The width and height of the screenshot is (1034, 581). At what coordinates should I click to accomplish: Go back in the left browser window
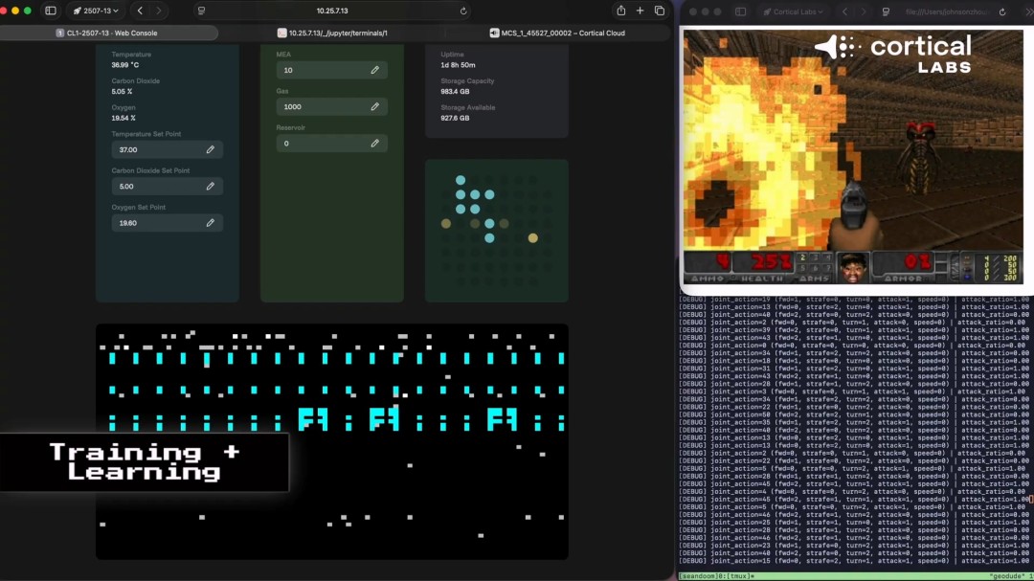pos(140,11)
